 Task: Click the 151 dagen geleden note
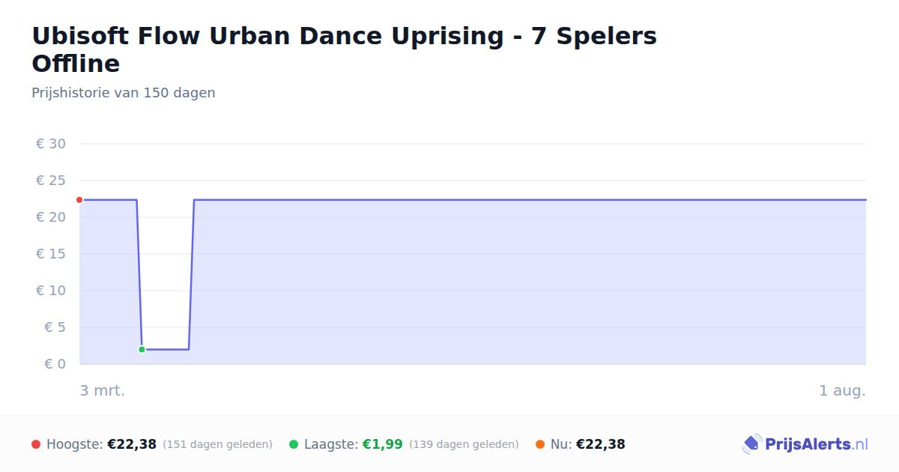(x=217, y=444)
